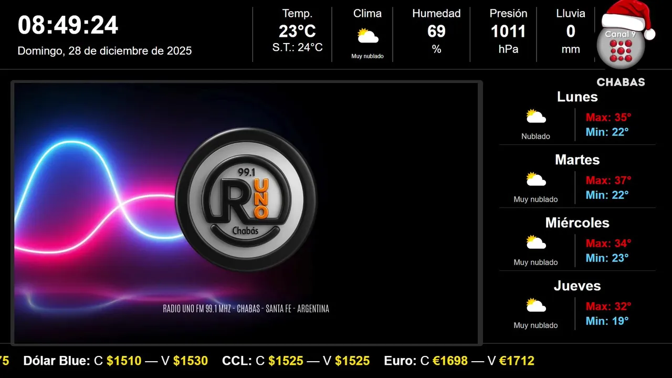Click the Euro ticker label
Image resolution: width=672 pixels, height=378 pixels.
click(400, 361)
